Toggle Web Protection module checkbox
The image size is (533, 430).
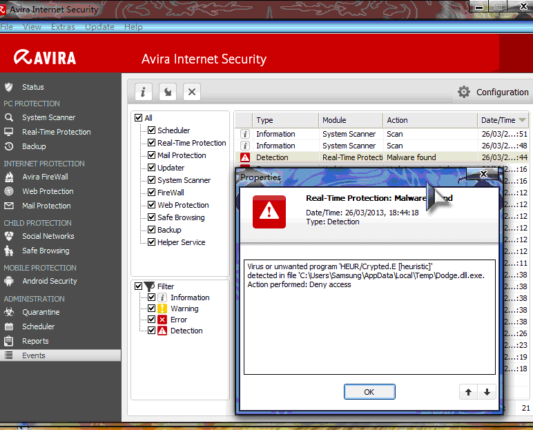(152, 204)
